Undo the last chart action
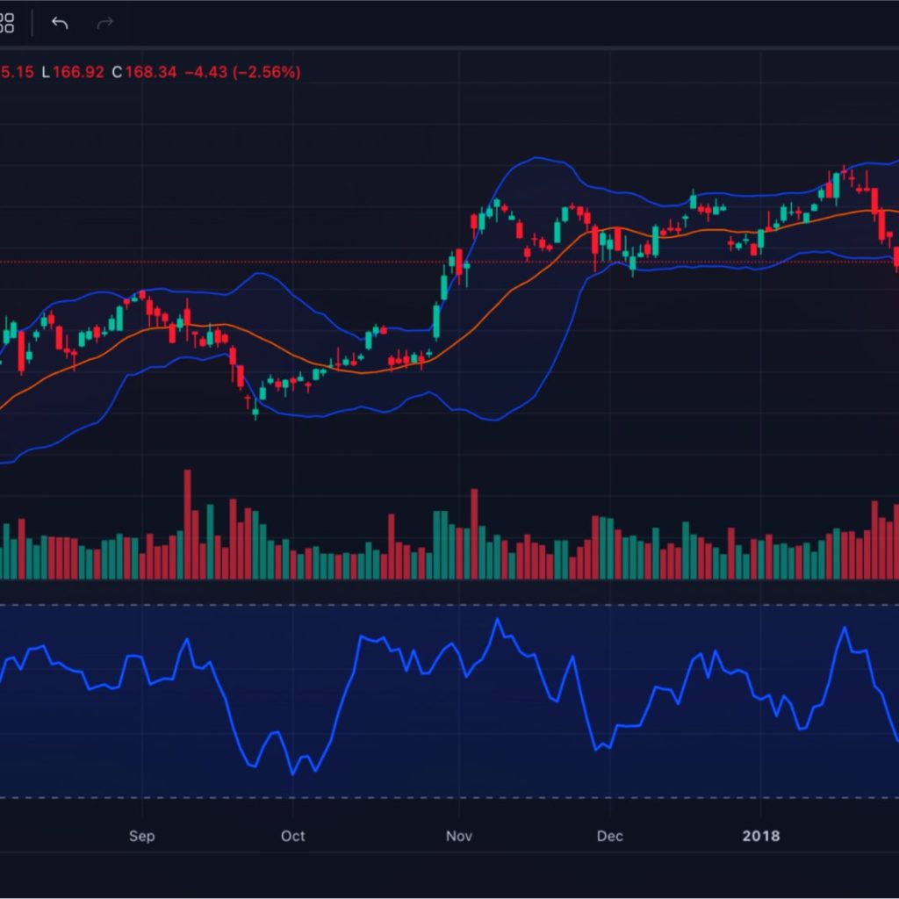This screenshot has width=899, height=899. click(60, 23)
